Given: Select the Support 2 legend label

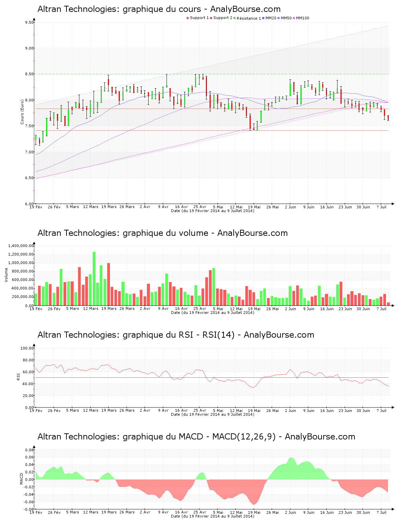Looking at the screenshot, I should pyautogui.click(x=223, y=18).
